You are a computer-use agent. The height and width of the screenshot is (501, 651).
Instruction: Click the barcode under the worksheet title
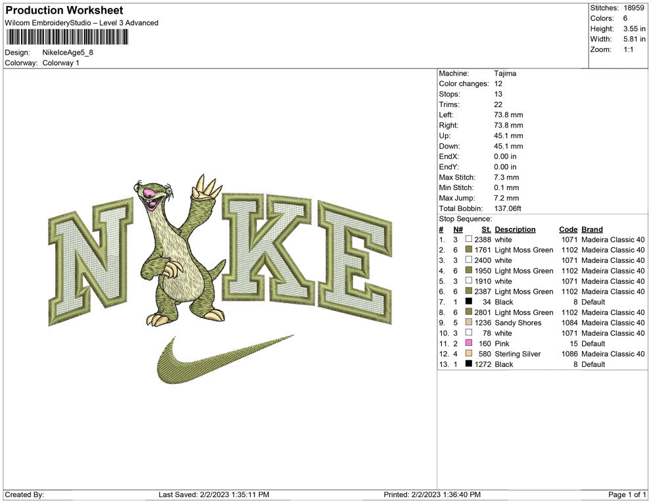point(67,37)
